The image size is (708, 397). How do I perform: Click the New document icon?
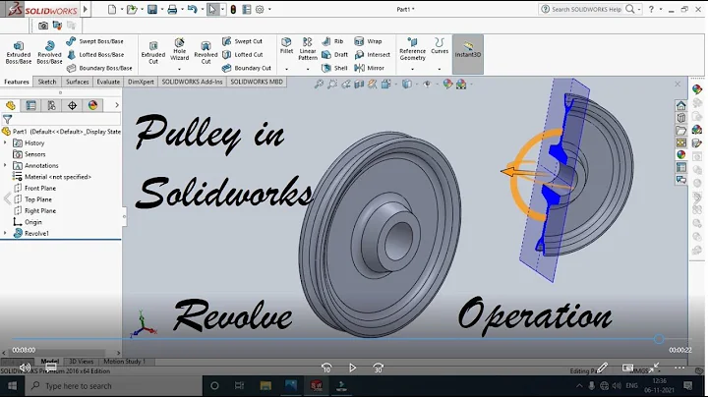[x=112, y=9]
